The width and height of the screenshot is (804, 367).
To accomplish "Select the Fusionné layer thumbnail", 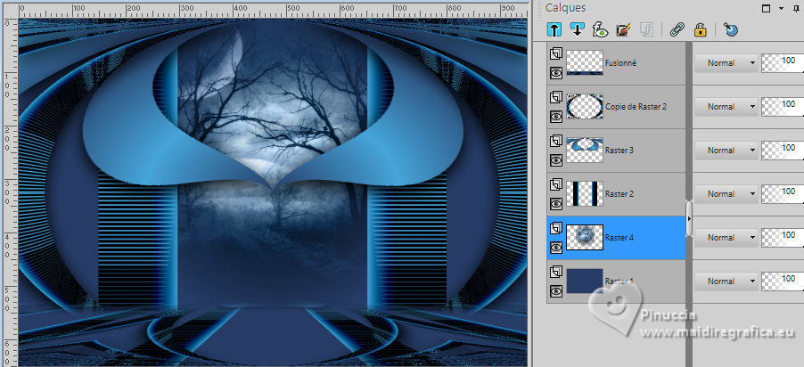I will (x=585, y=63).
